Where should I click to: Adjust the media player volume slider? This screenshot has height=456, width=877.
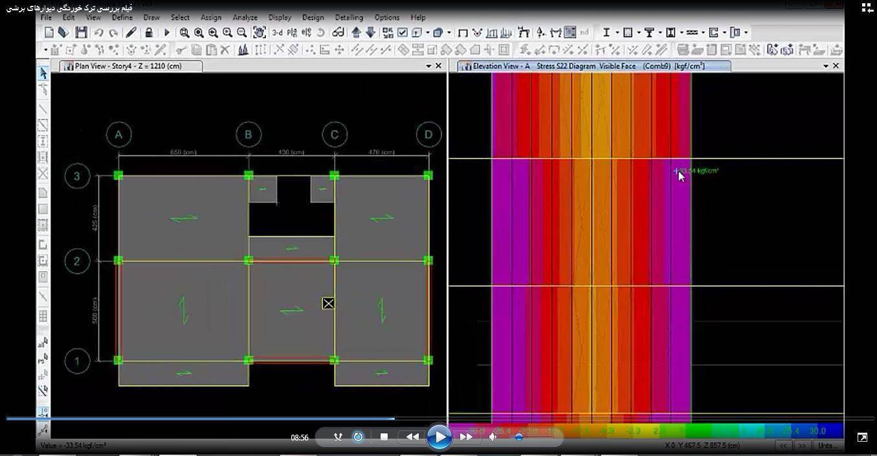(x=519, y=437)
